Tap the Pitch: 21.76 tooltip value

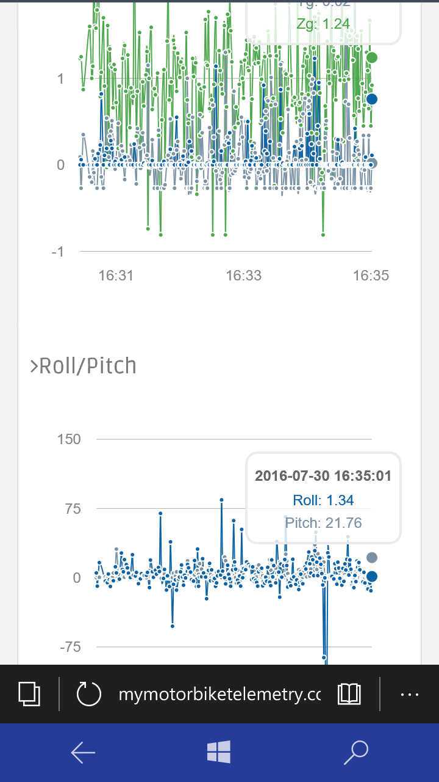point(323,523)
